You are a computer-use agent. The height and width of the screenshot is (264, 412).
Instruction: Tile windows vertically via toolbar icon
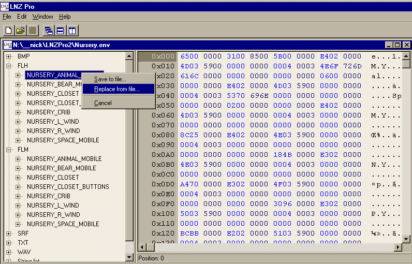click(72, 31)
